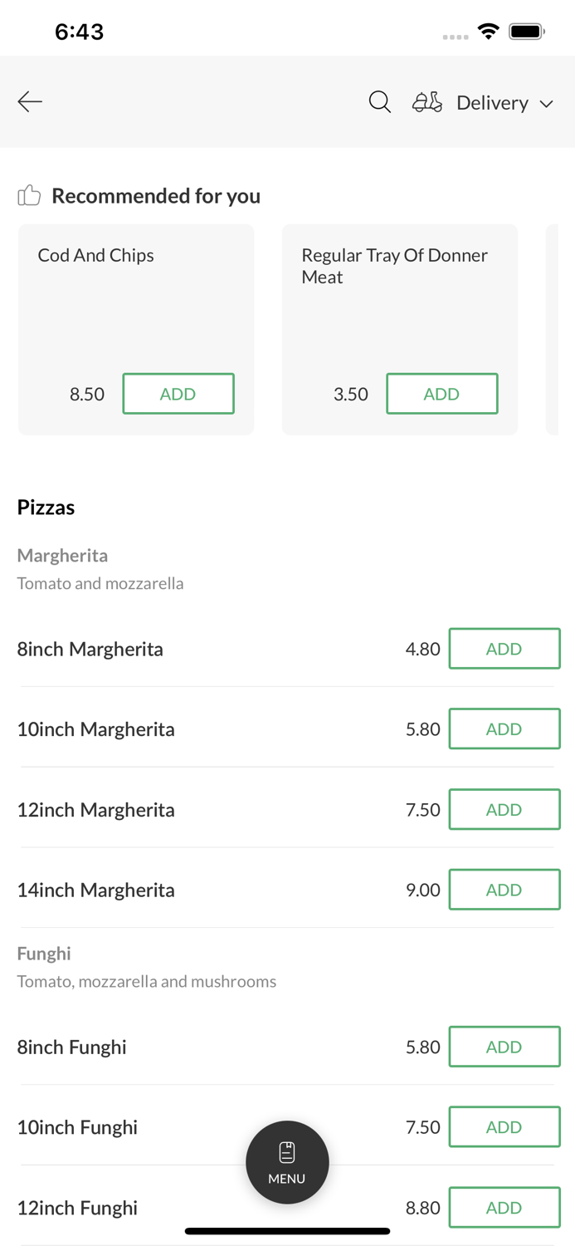Screen dimensions: 575x1246
Task: Tap the delivery scooter icon
Action: coord(426,102)
